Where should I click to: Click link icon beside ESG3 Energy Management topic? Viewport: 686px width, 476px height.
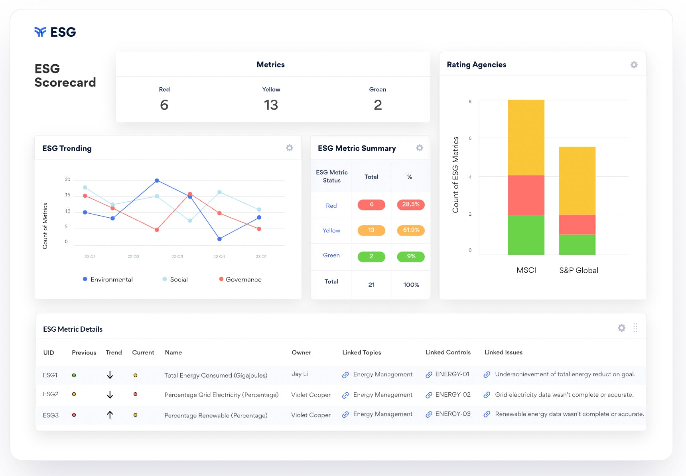coord(345,415)
